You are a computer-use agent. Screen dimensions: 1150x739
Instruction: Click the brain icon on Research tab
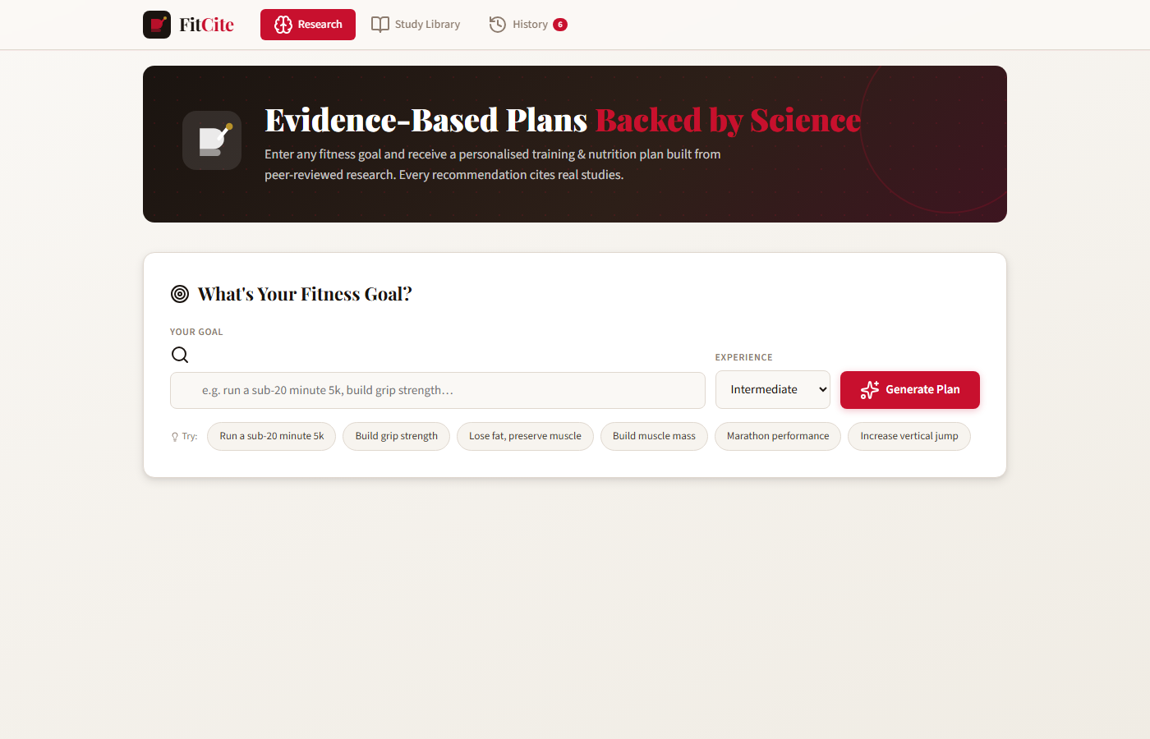(x=283, y=25)
